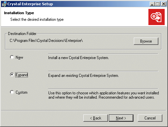This screenshot has height=127, width=168.
Task: Click the Custom option description text
Action: click(x=104, y=95)
